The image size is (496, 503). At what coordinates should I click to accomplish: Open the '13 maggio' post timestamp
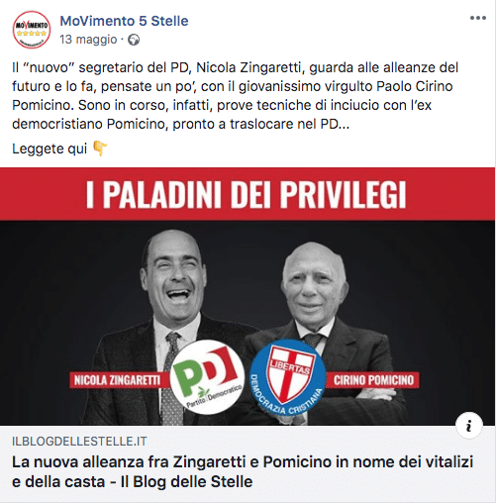coord(88,40)
